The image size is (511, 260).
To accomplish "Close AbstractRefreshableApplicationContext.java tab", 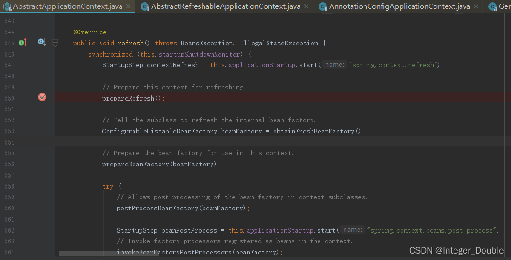I will pos(307,6).
